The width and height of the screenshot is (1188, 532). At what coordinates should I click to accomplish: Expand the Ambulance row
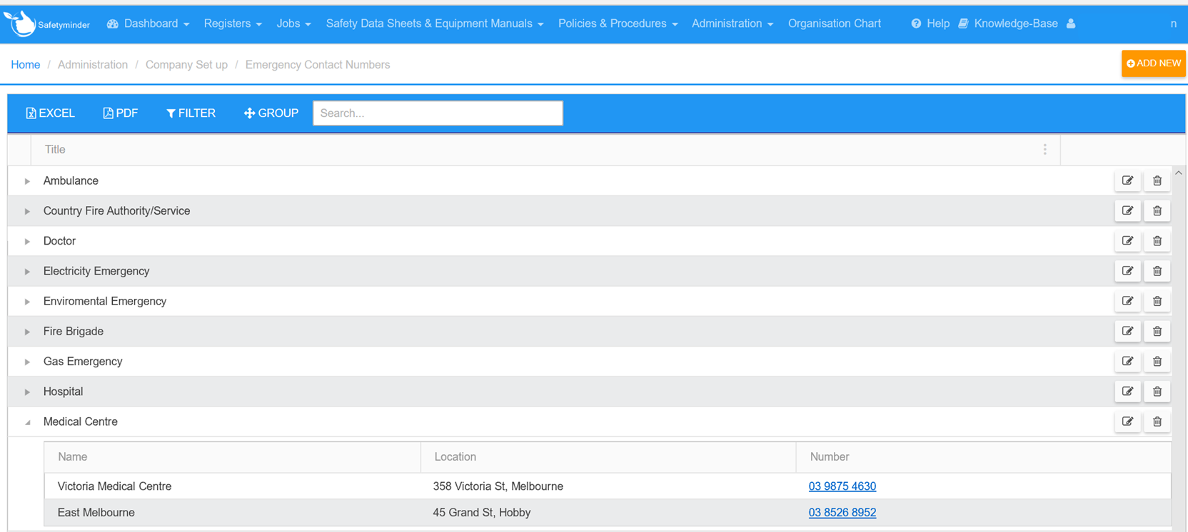click(x=27, y=181)
